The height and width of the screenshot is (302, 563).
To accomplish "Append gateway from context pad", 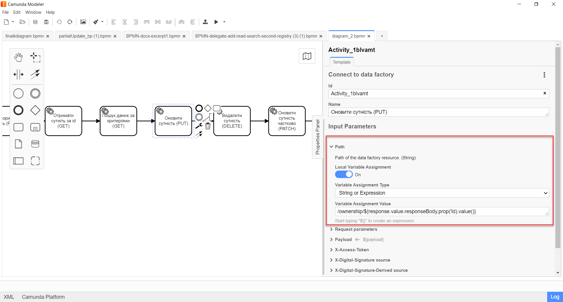I will (208, 108).
